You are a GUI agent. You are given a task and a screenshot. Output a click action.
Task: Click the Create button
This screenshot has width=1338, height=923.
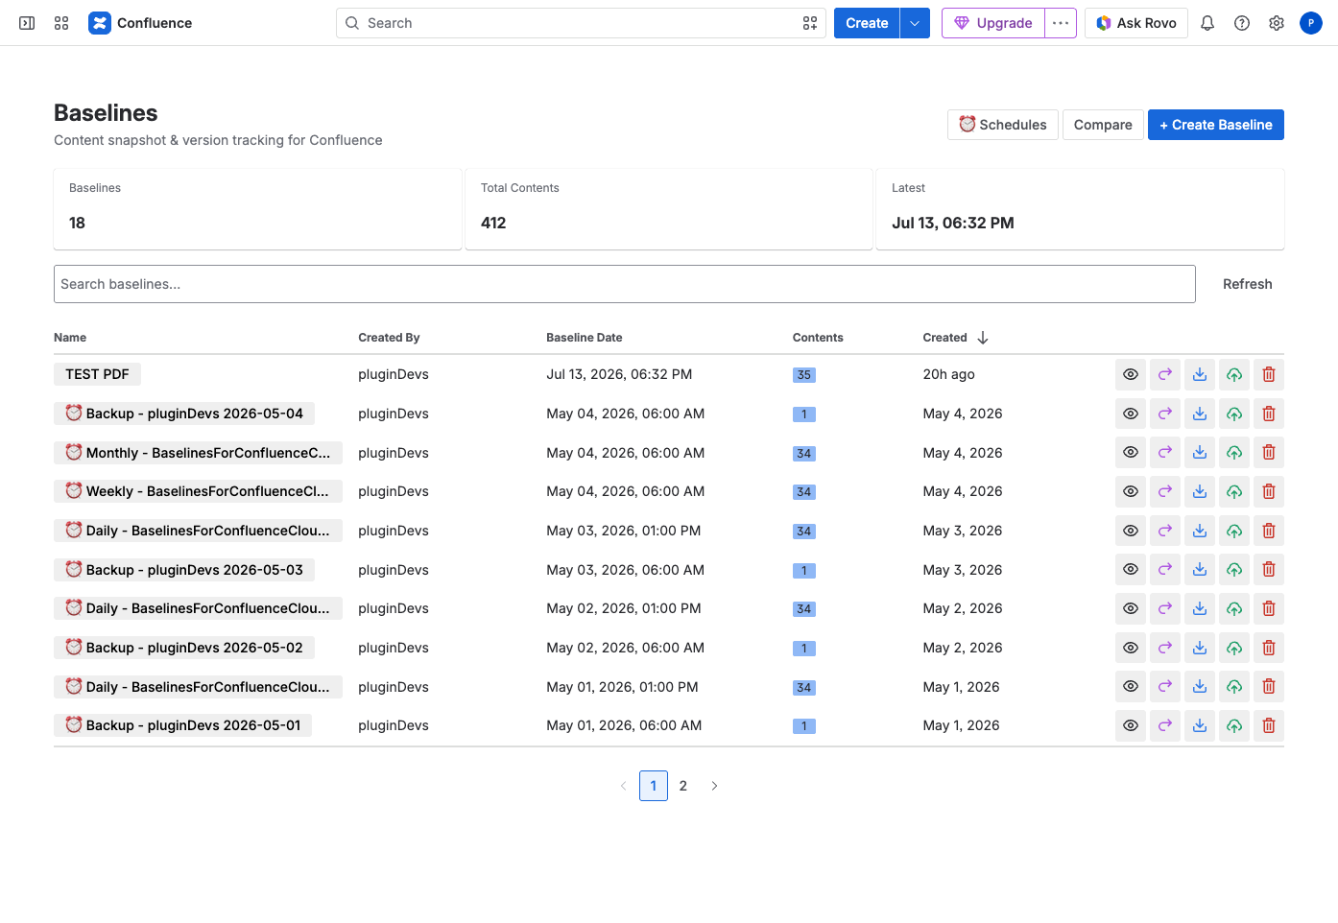tap(867, 23)
